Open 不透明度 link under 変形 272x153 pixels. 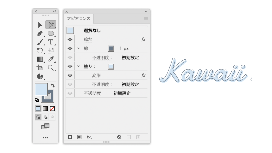pos(102,84)
